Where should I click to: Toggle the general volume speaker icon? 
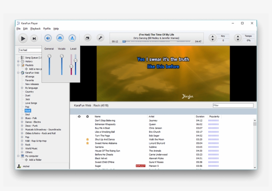pyautogui.click(x=48, y=38)
